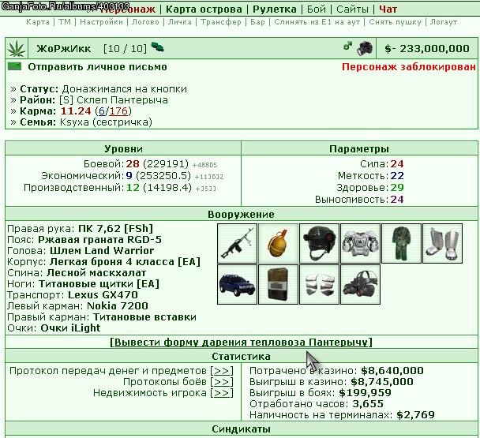Click the karma positive votes link 6
This screenshot has height=438, width=480.
[x=102, y=110]
